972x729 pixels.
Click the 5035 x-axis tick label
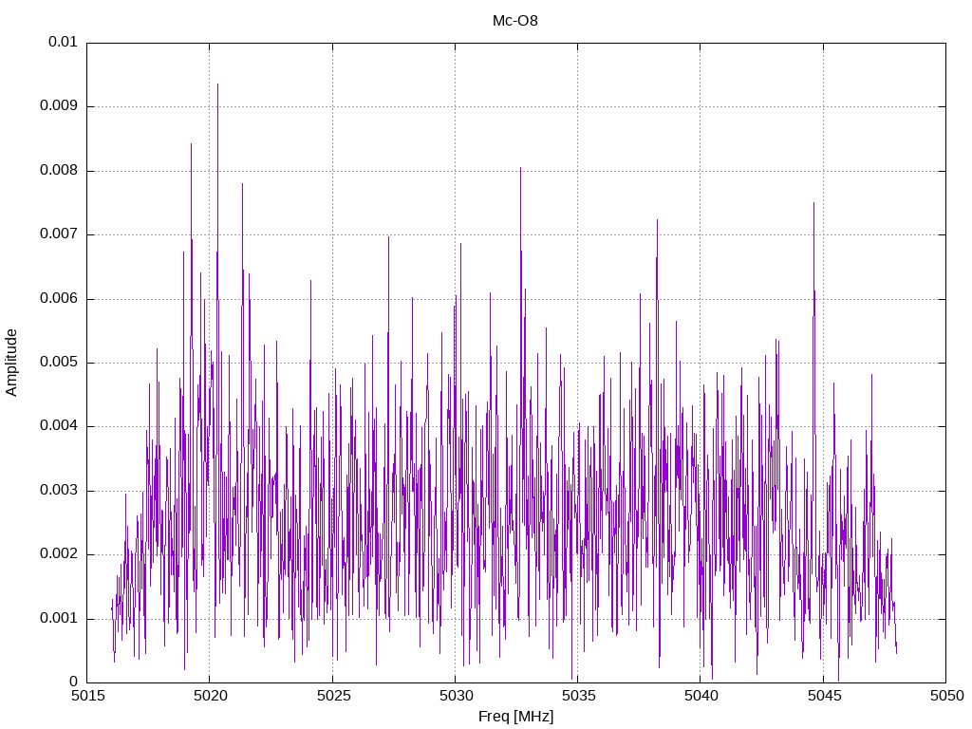click(x=578, y=696)
